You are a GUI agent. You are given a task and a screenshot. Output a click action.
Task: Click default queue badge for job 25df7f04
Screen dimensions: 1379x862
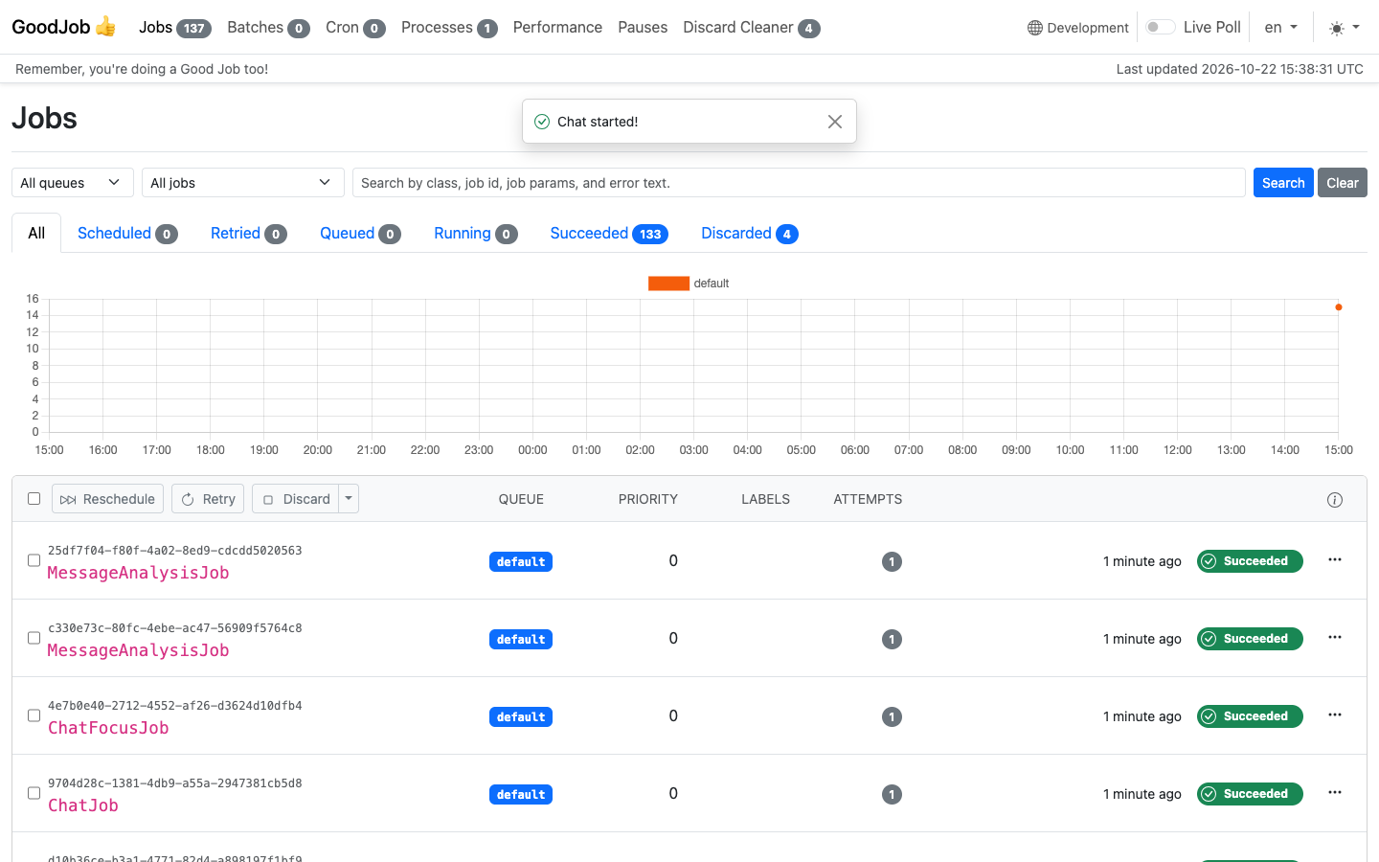click(521, 562)
